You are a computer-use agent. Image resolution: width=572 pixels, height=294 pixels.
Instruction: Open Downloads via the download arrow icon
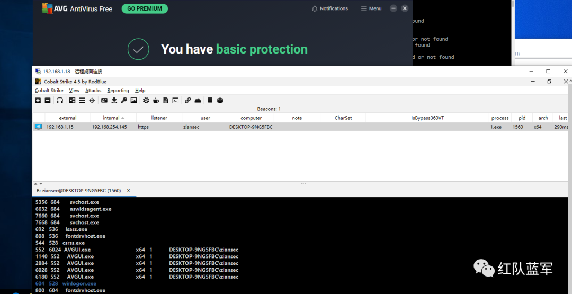point(114,100)
